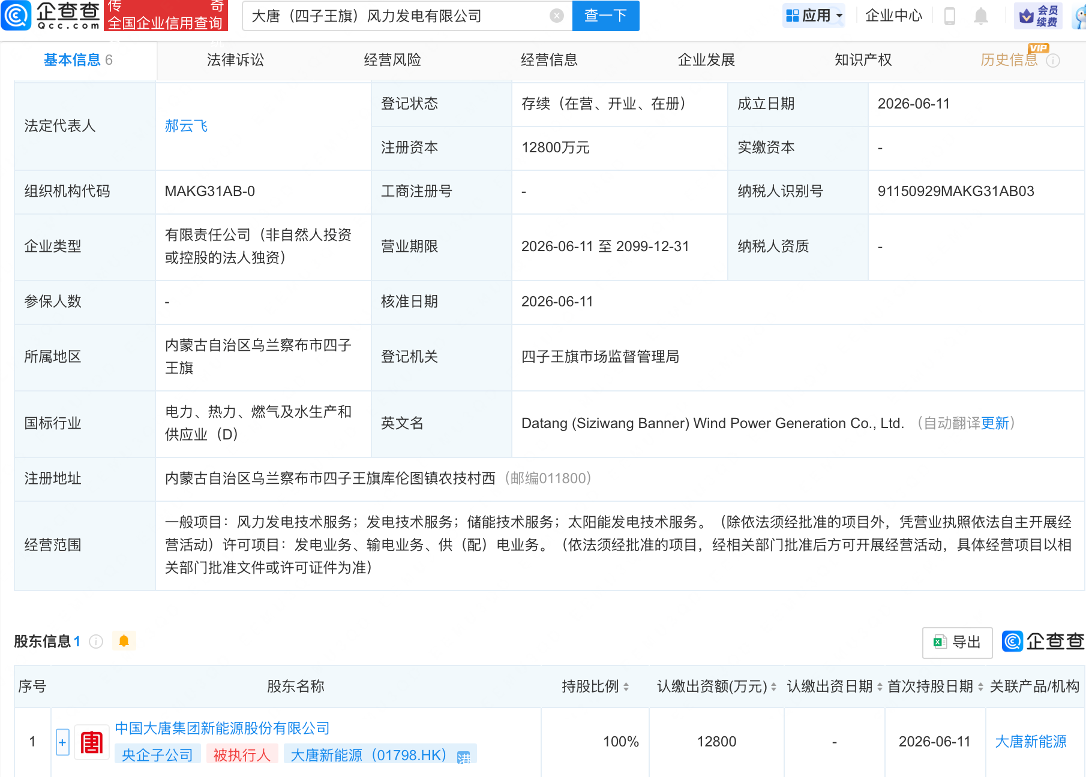The image size is (1086, 777).
Task: Open related product 大唐新能源 link
Action: (x=1031, y=742)
